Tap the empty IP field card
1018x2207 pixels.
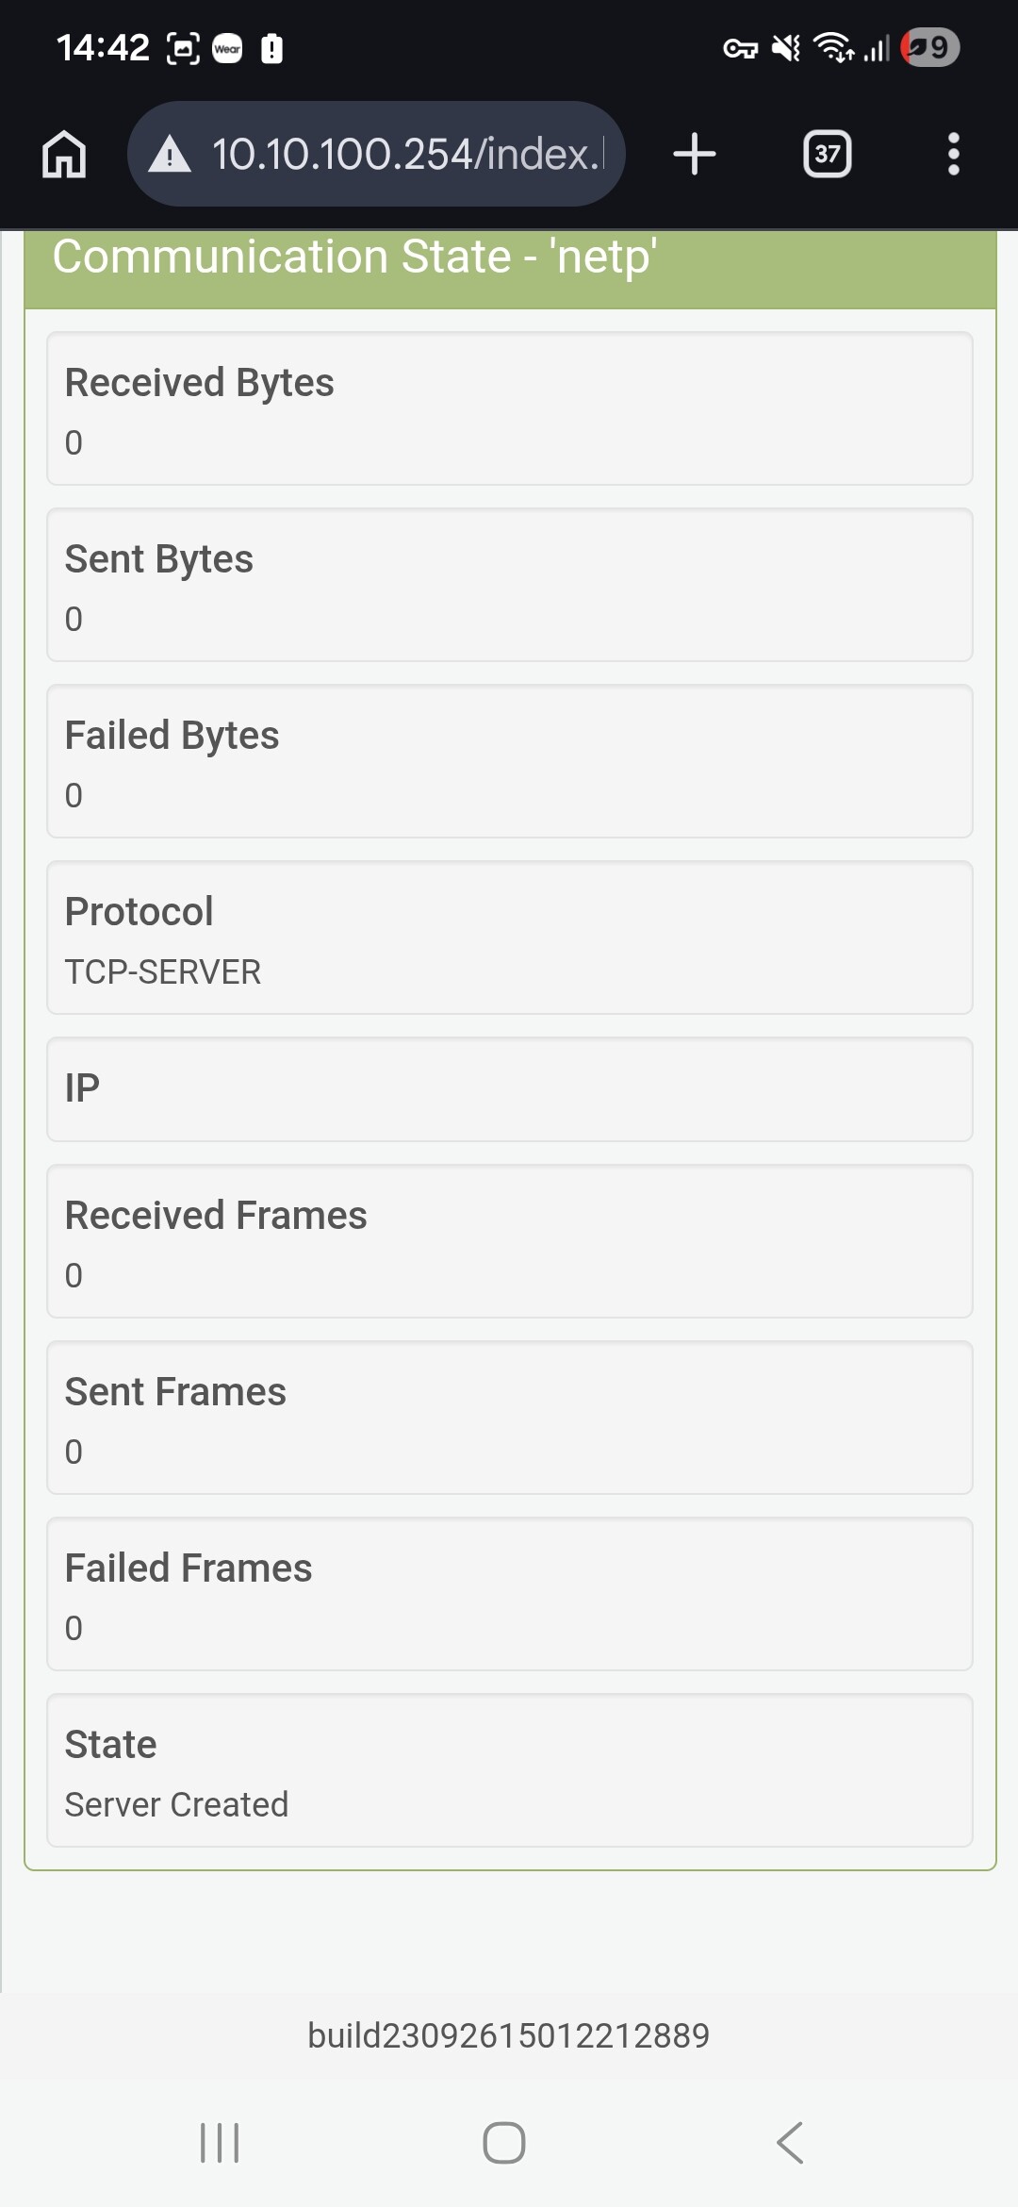click(509, 1089)
